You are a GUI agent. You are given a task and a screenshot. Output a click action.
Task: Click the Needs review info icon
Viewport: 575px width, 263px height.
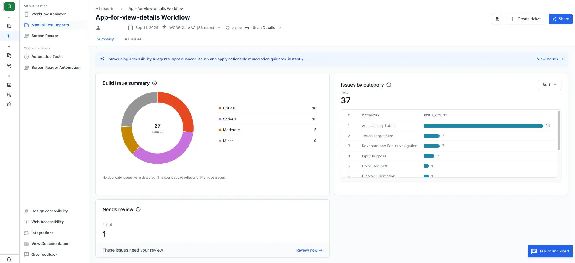tap(138, 209)
